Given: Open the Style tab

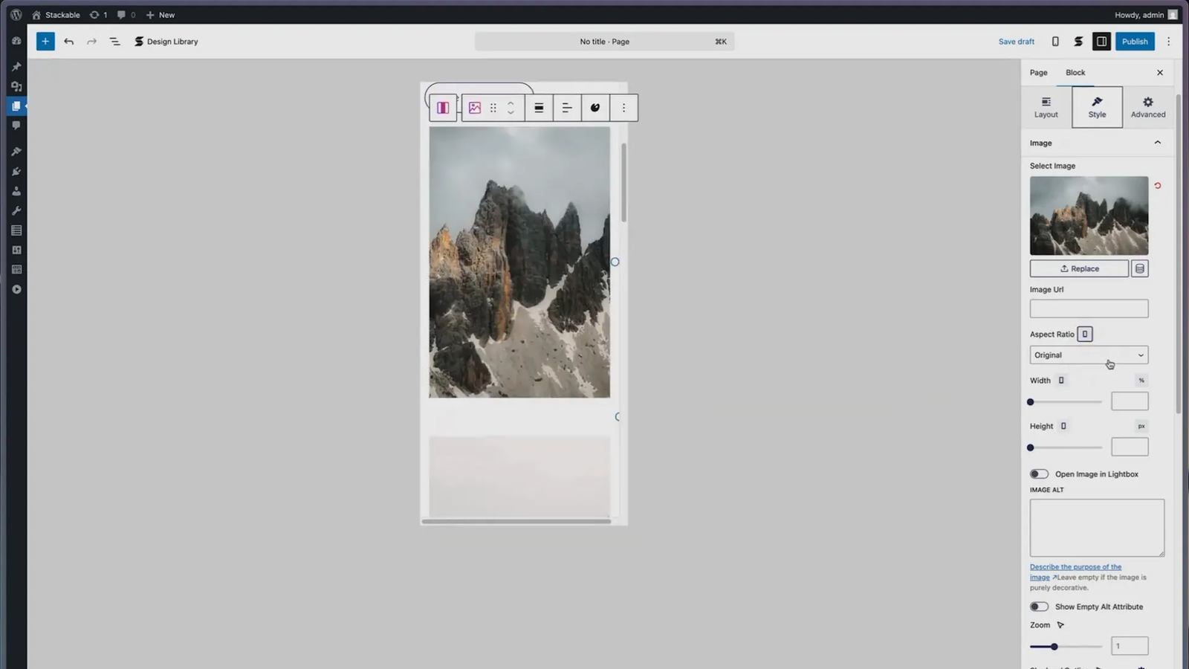Looking at the screenshot, I should [x=1097, y=107].
